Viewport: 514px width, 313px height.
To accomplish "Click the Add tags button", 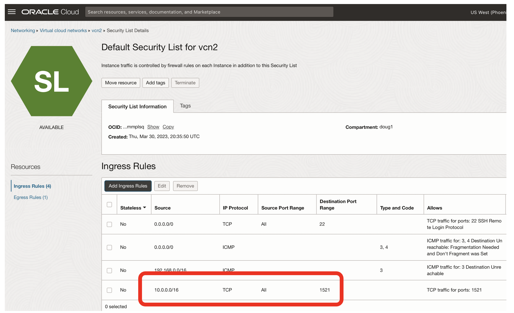I will point(155,83).
